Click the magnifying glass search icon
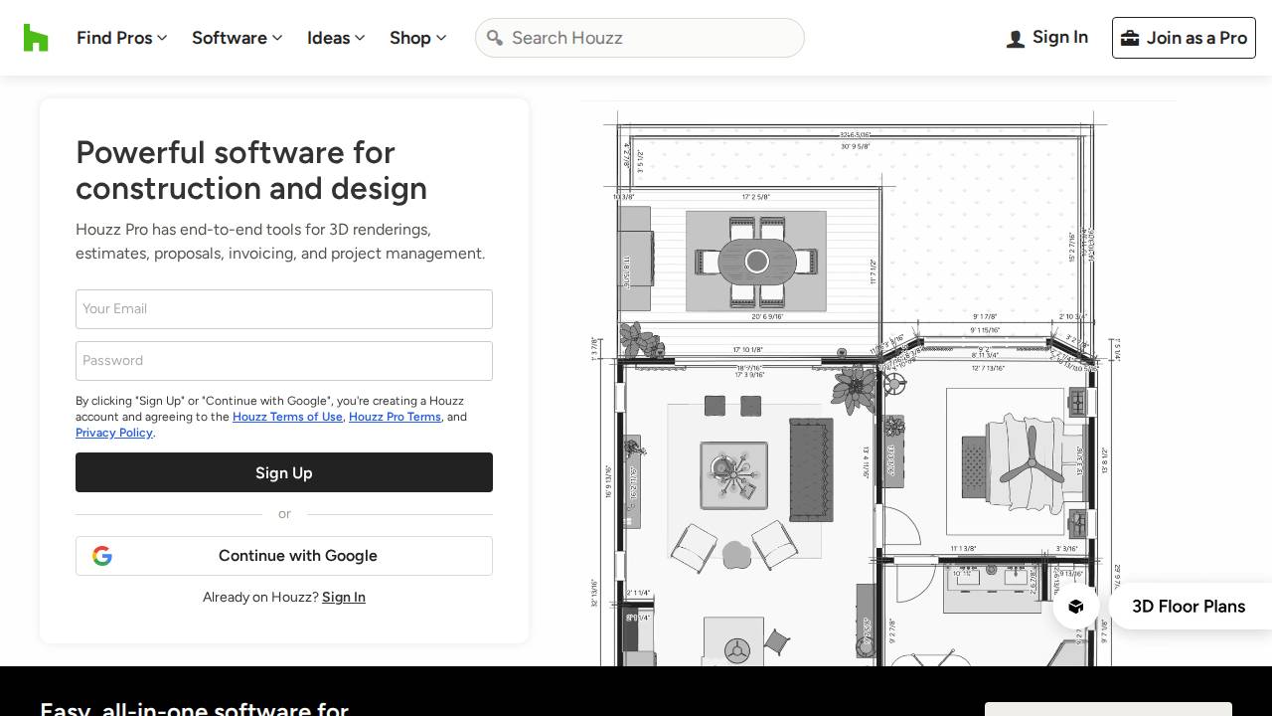This screenshot has height=716, width=1272. (x=496, y=38)
